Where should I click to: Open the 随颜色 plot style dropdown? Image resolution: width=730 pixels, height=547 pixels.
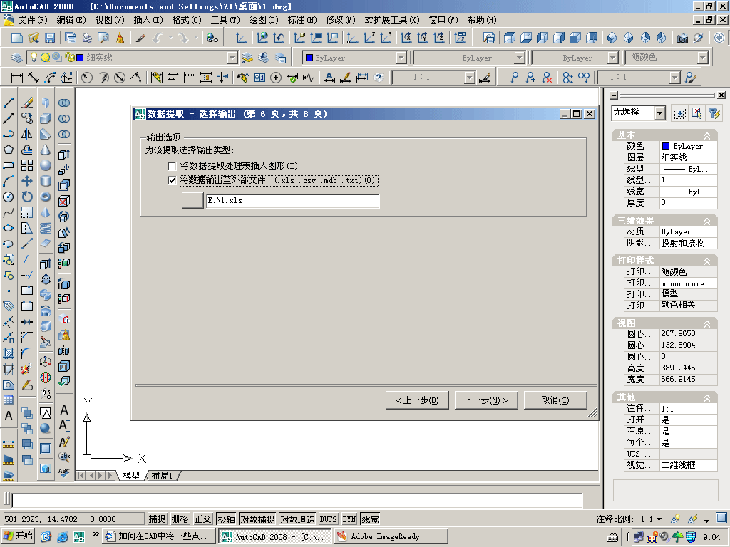702,58
